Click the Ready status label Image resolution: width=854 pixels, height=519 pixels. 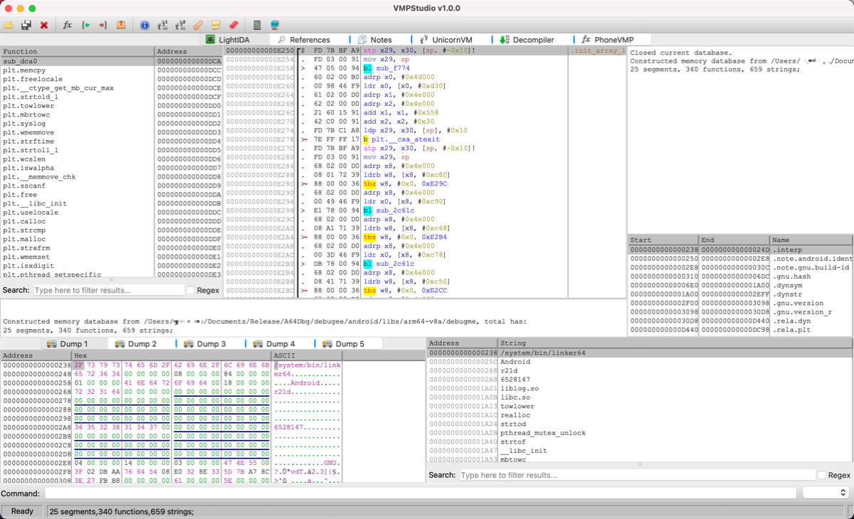pyautogui.click(x=22, y=511)
